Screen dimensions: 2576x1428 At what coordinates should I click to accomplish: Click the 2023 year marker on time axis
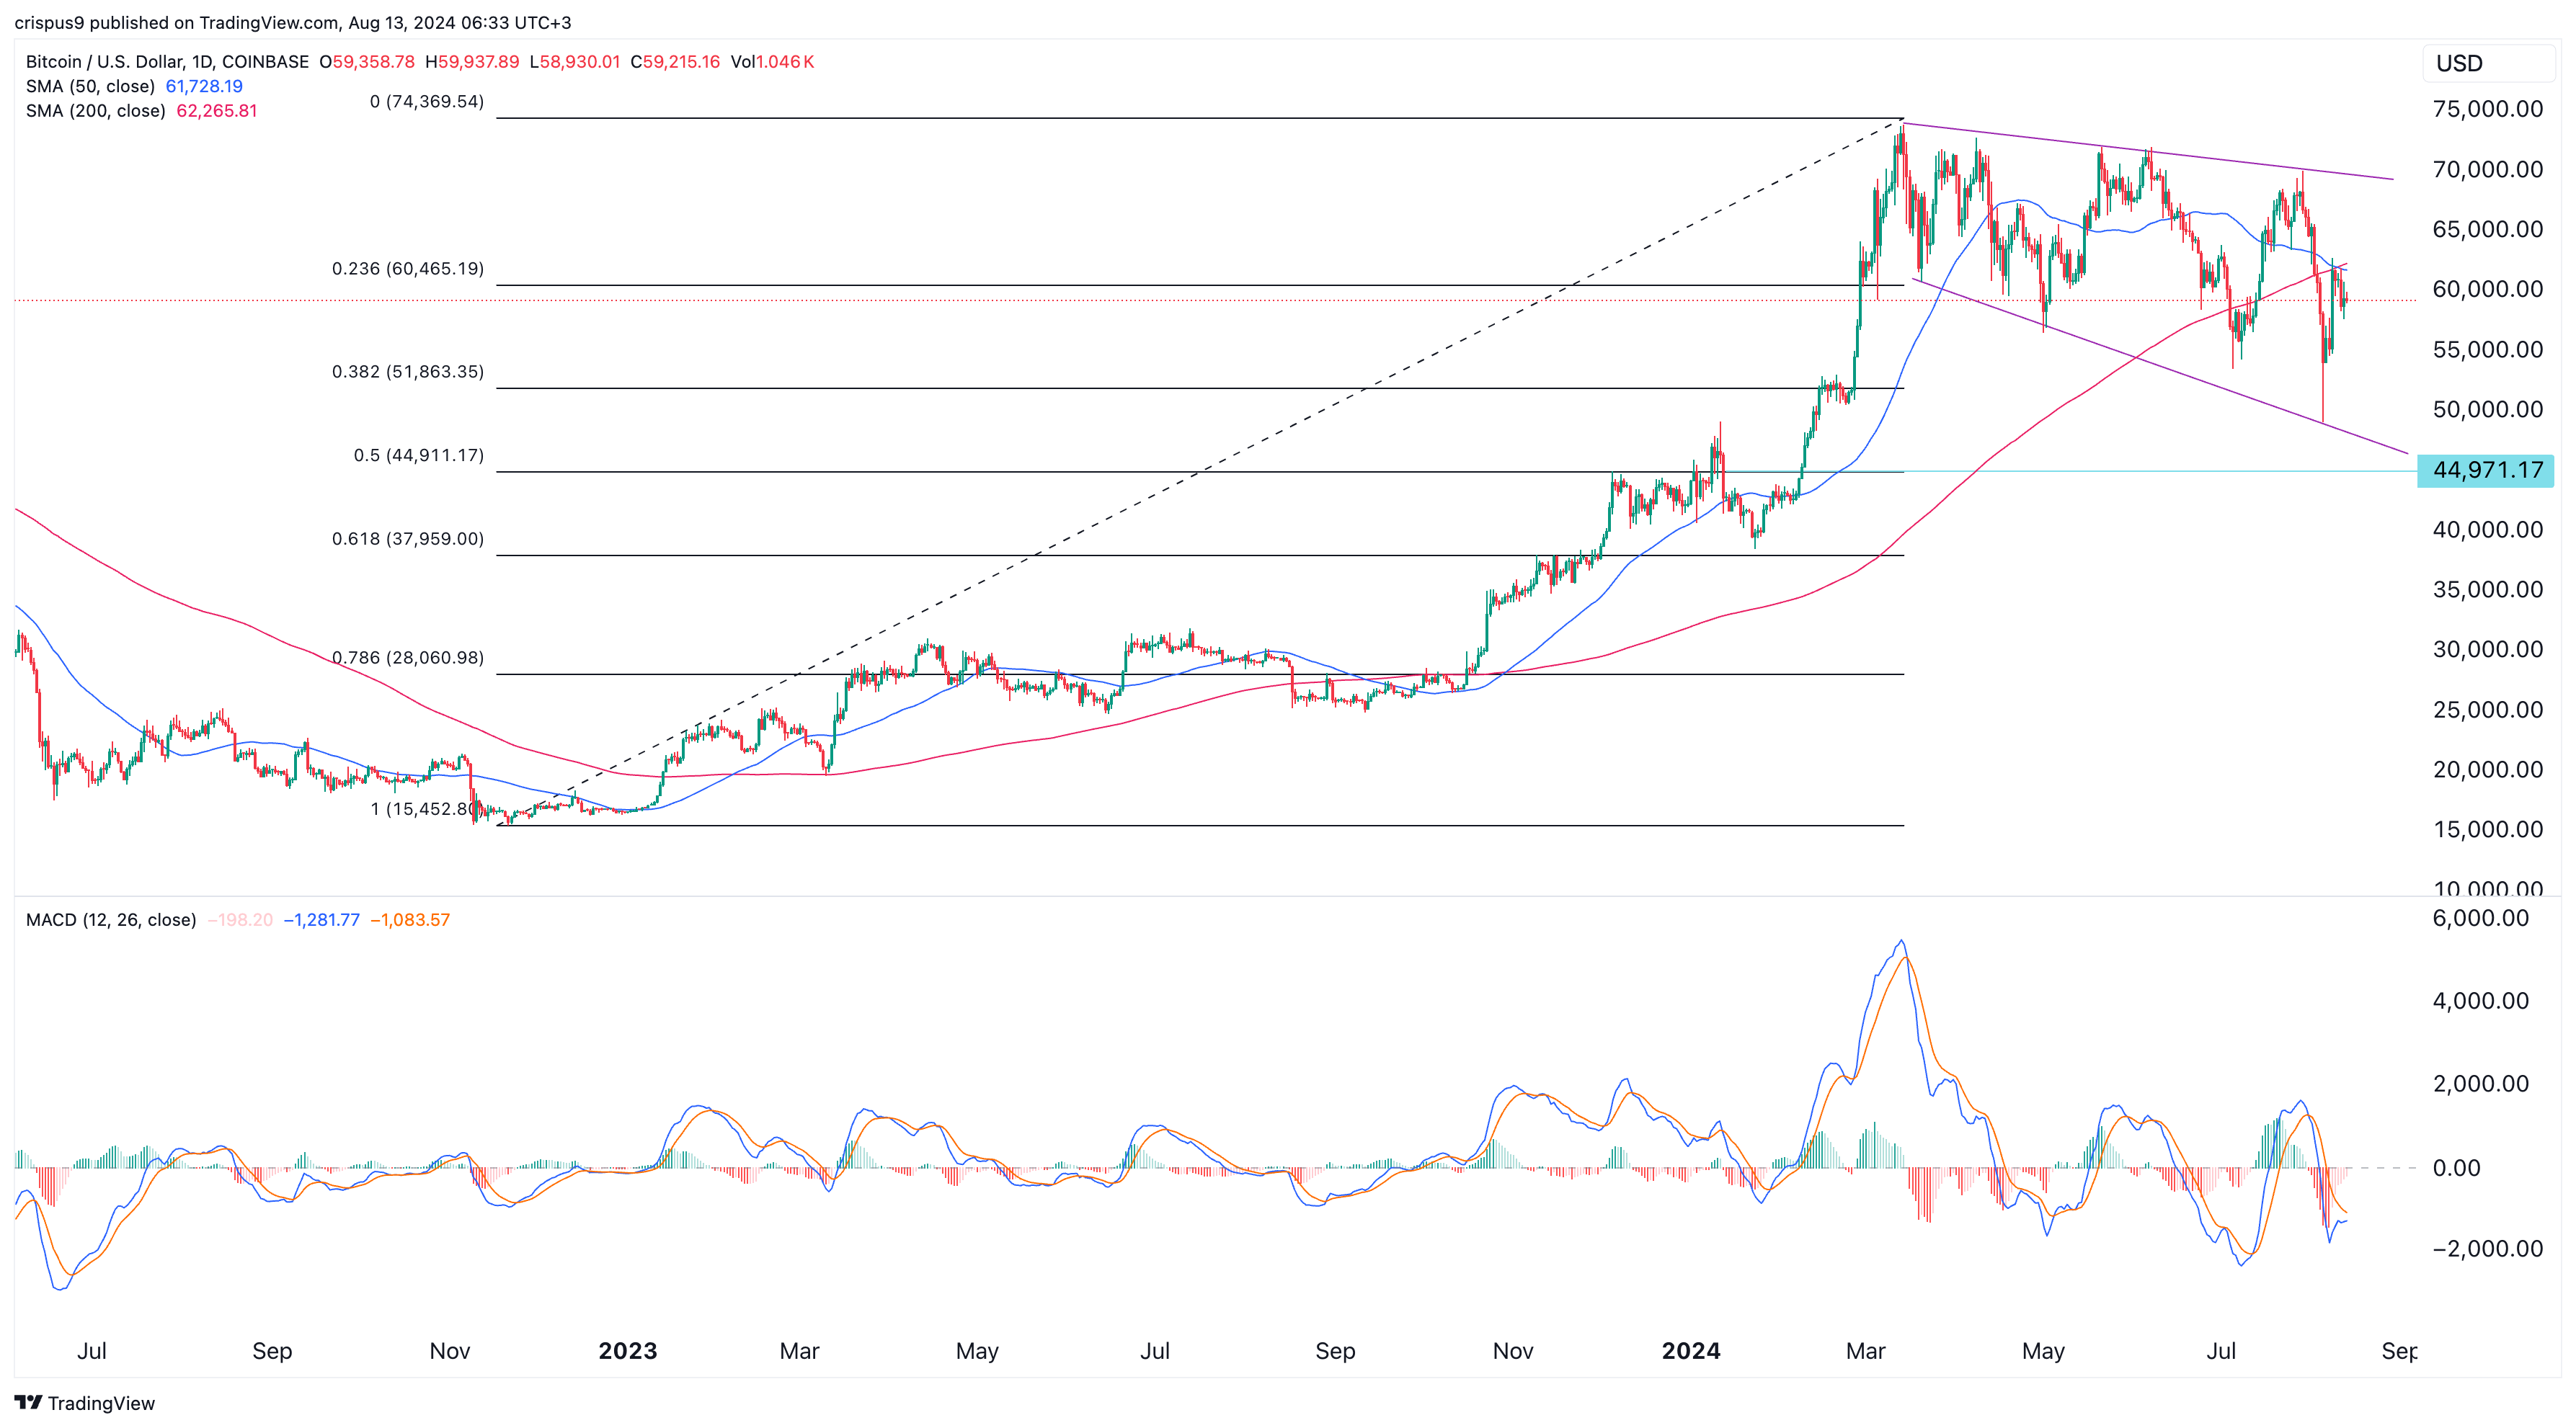pyautogui.click(x=627, y=1351)
